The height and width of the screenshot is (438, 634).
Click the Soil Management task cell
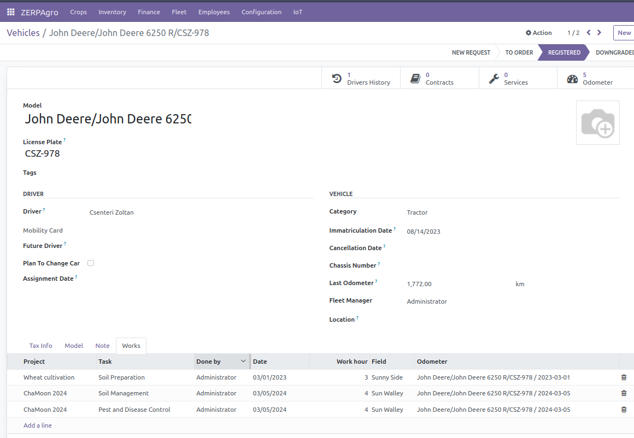[124, 393]
